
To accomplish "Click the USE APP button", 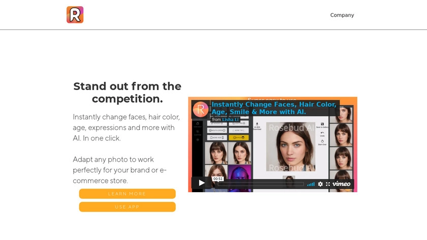I will click(127, 207).
